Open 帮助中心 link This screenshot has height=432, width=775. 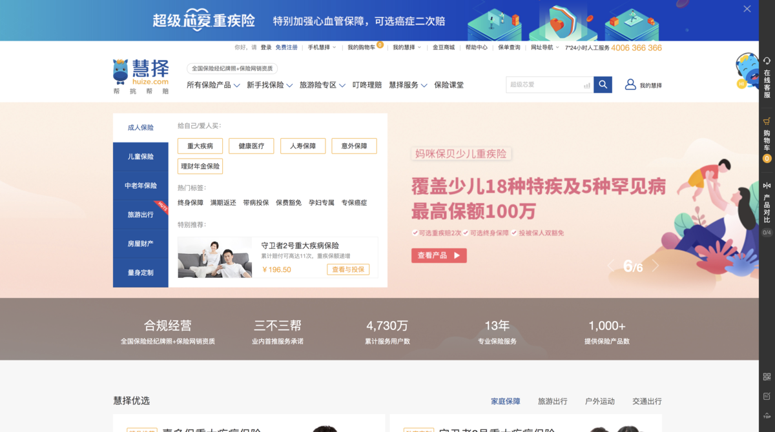point(477,48)
